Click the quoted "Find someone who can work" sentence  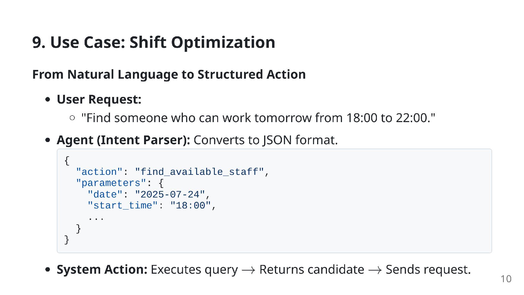(x=258, y=118)
